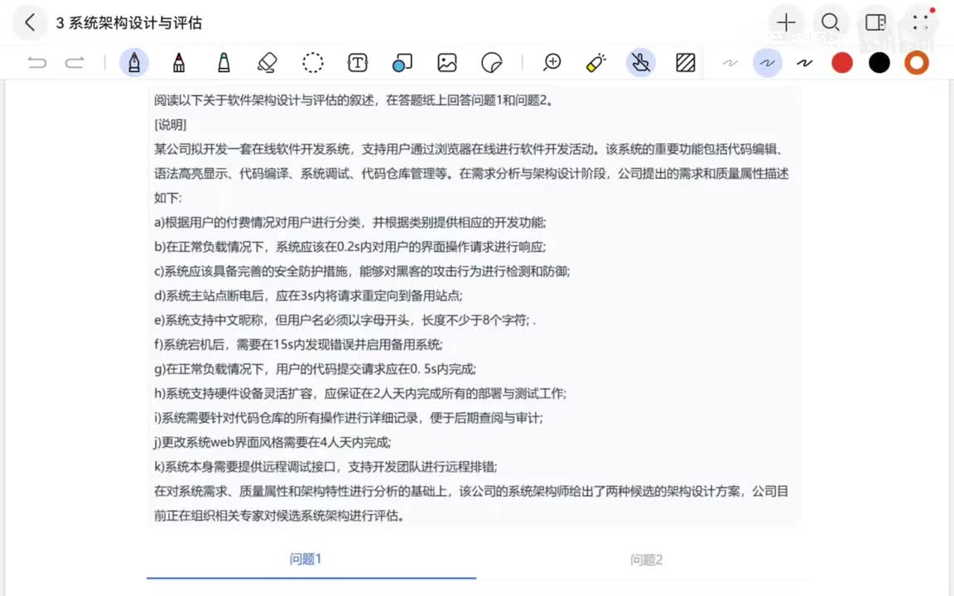Viewport: 954px width, 596px height.
Task: Toggle the split view panel
Action: pos(875,22)
